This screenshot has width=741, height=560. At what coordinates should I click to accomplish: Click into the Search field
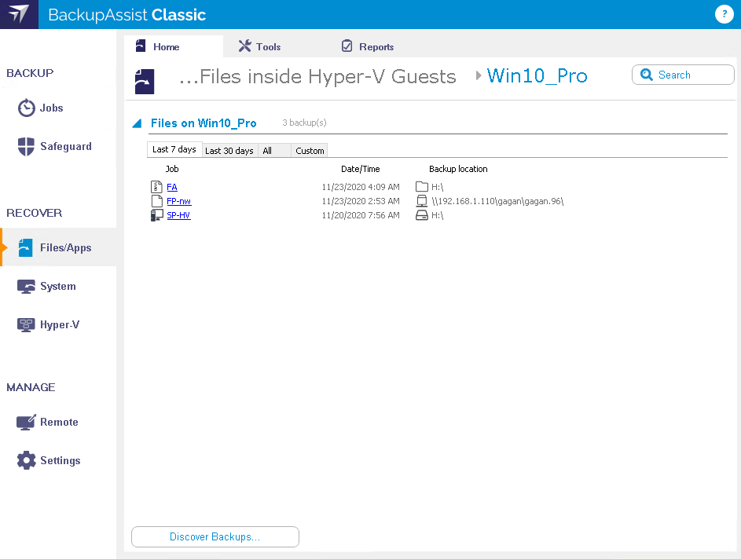click(x=683, y=75)
